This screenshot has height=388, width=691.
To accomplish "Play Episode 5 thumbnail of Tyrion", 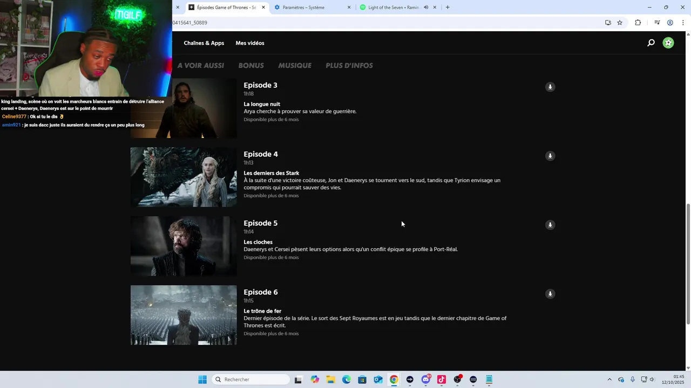I will point(184,246).
